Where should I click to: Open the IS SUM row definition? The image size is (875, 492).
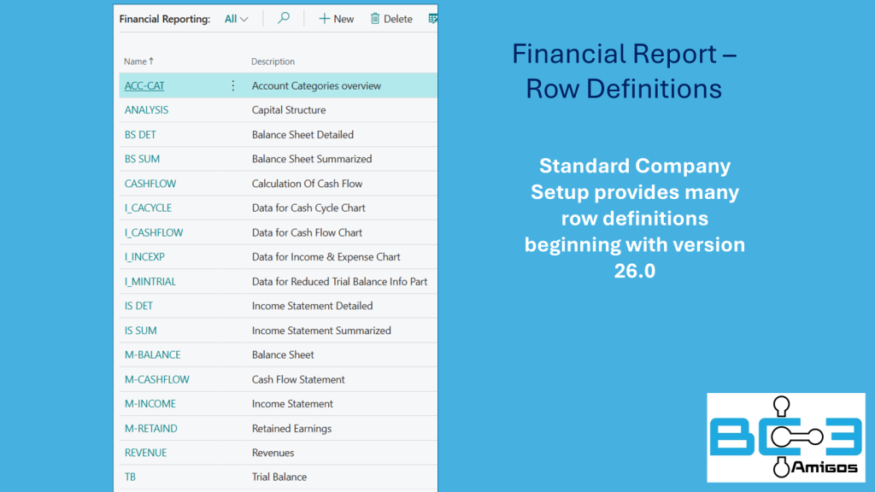141,331
